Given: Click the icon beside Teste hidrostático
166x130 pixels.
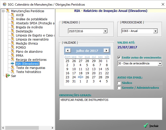Looking at the screenshot, I should point(13,72).
